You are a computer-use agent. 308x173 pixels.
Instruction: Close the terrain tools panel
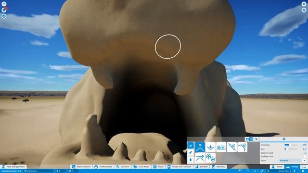[257, 139]
